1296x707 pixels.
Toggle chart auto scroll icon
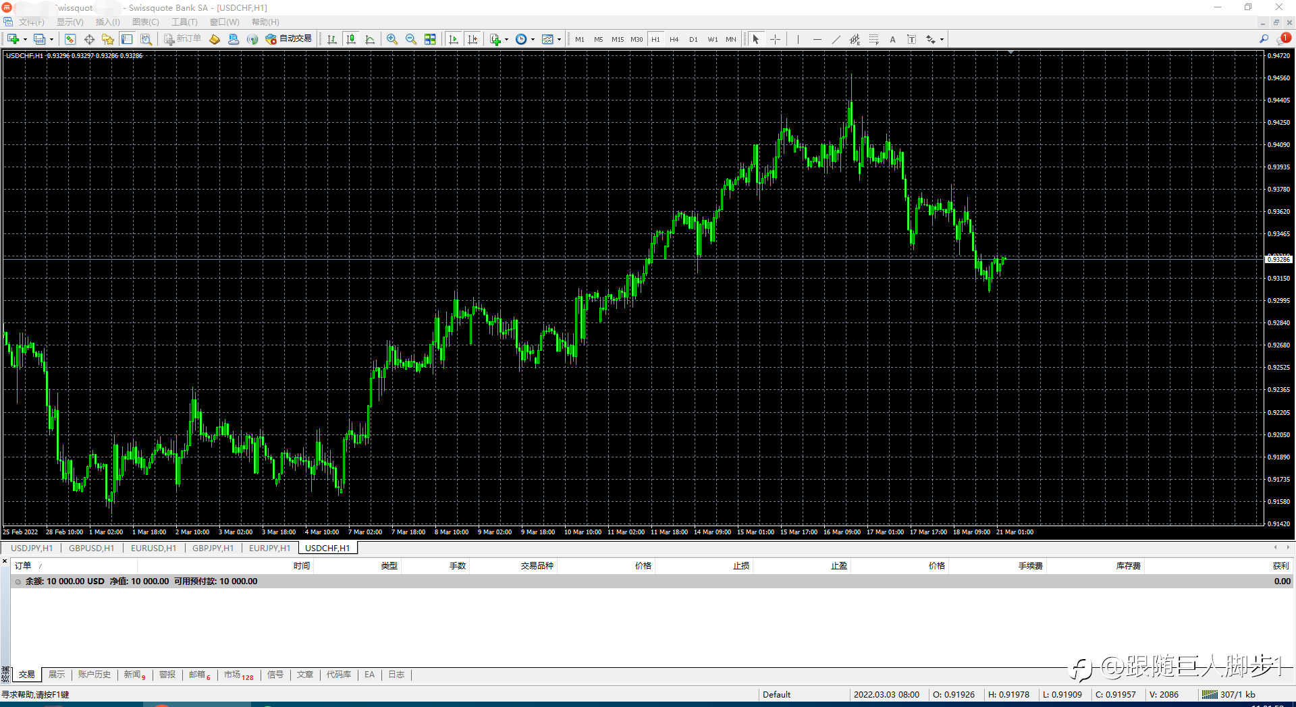[x=454, y=39]
